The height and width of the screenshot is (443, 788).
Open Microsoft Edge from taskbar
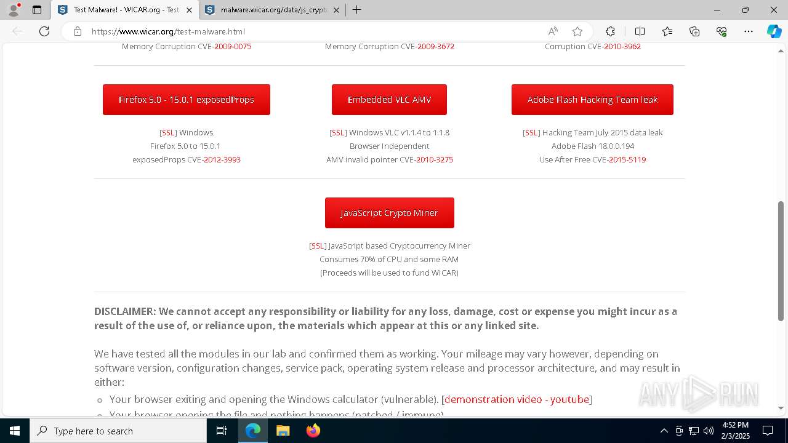point(253,431)
